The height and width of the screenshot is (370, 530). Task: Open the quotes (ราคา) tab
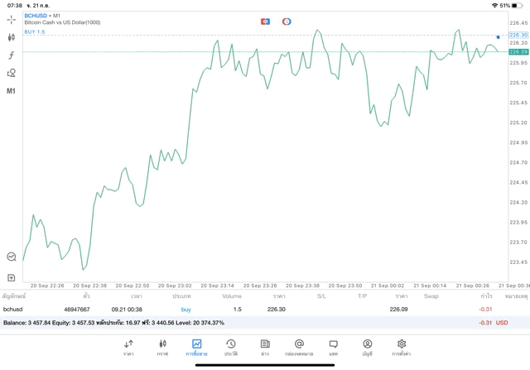(128, 347)
